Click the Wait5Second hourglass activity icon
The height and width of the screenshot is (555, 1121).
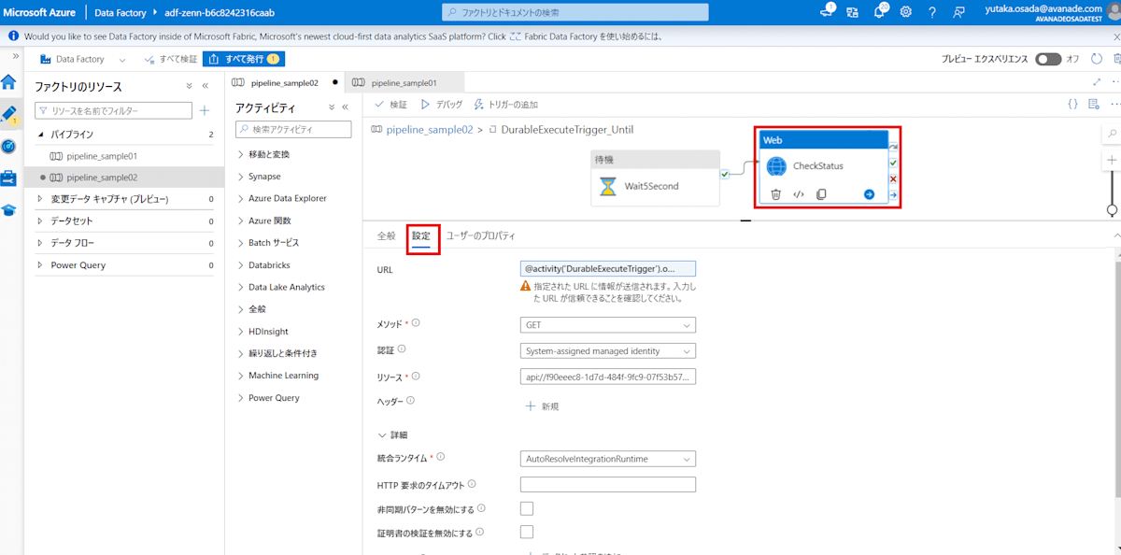click(608, 186)
